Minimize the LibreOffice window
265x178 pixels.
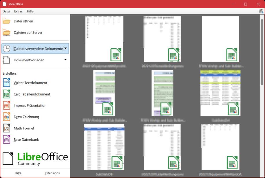(x=233, y=4)
